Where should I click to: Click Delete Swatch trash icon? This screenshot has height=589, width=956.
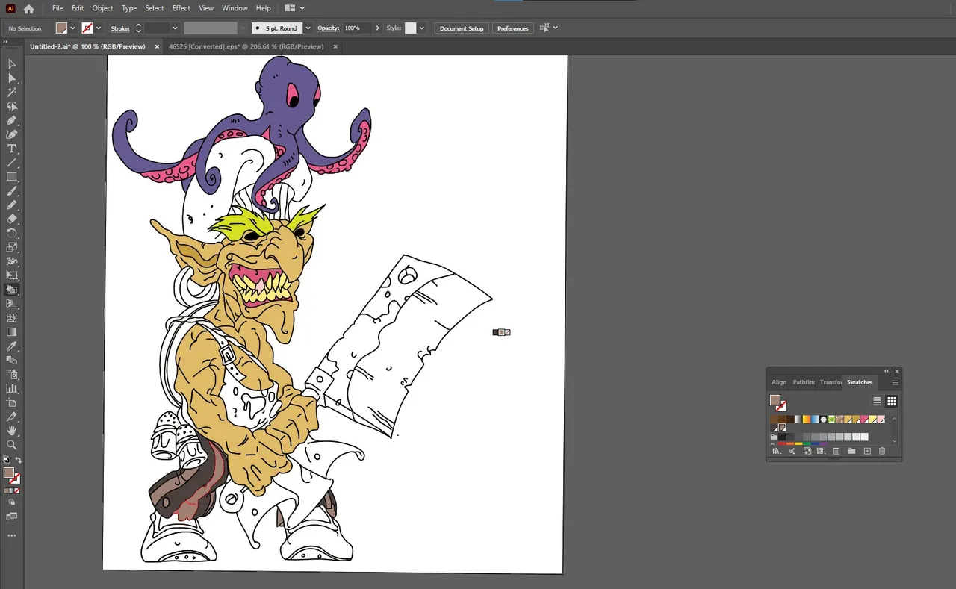coord(882,451)
